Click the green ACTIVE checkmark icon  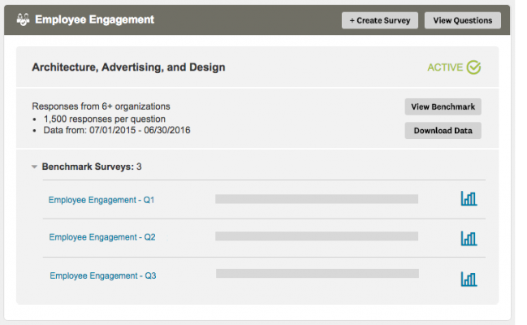(x=473, y=67)
